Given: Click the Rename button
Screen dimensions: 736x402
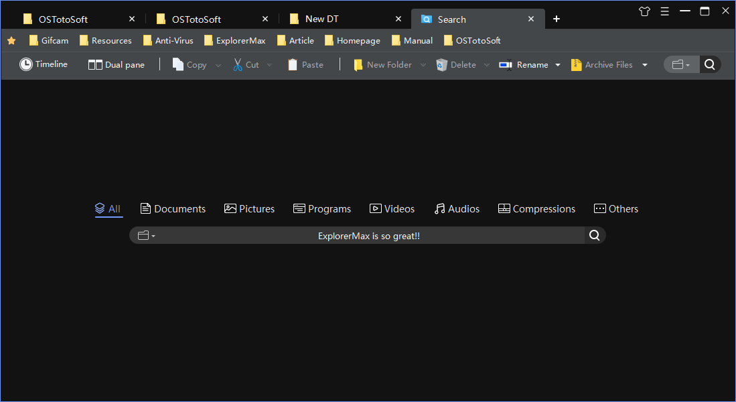Looking at the screenshot, I should [x=523, y=65].
